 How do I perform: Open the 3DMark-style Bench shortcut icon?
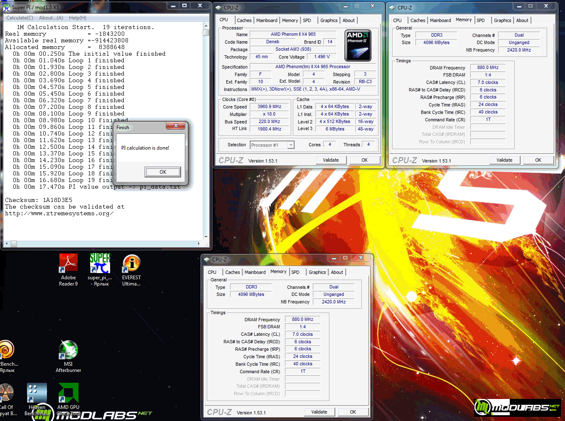click(x=7, y=356)
